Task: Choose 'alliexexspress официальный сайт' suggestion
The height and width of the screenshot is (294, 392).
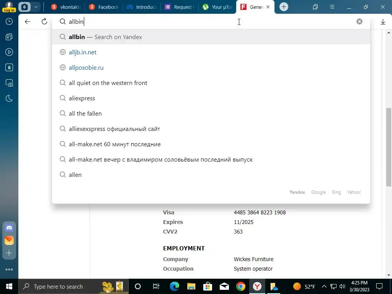Action: pos(211,129)
